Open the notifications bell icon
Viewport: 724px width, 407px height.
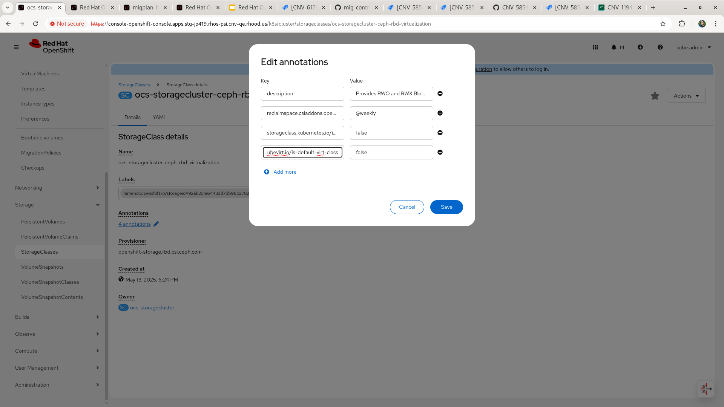point(614,47)
